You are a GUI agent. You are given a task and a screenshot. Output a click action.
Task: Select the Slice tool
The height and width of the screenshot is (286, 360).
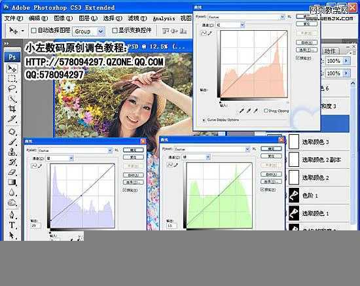pos(12,118)
